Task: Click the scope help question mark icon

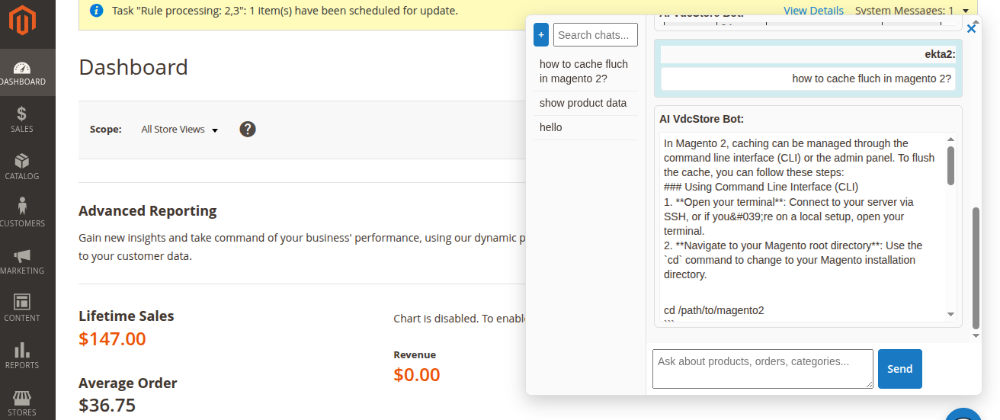Action: pyautogui.click(x=248, y=129)
